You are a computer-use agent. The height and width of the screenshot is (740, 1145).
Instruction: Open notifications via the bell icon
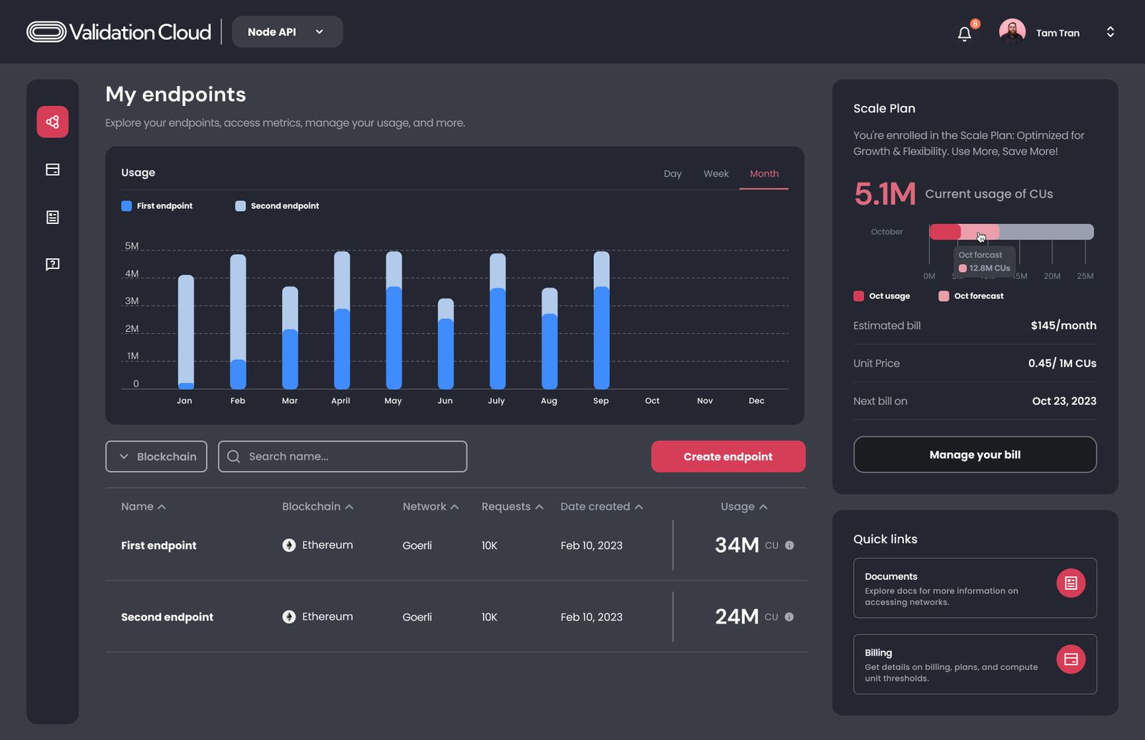pyautogui.click(x=964, y=32)
